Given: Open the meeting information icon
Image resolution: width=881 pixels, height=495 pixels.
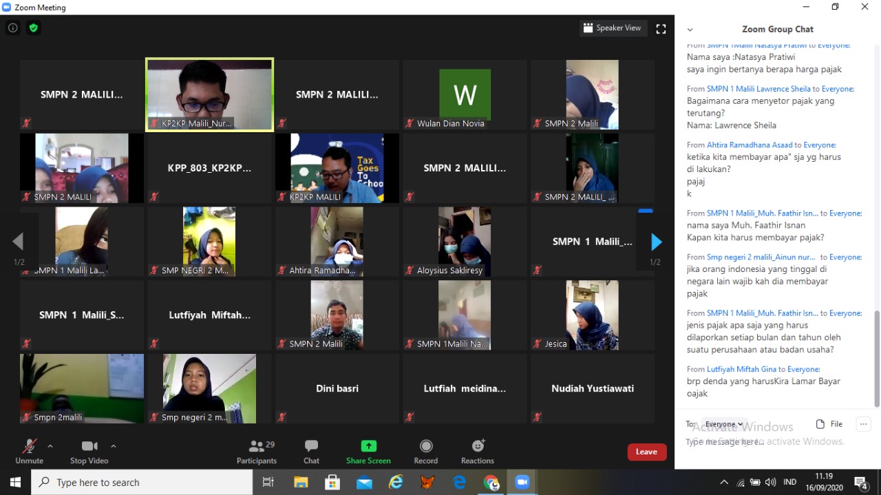Looking at the screenshot, I should [12, 28].
